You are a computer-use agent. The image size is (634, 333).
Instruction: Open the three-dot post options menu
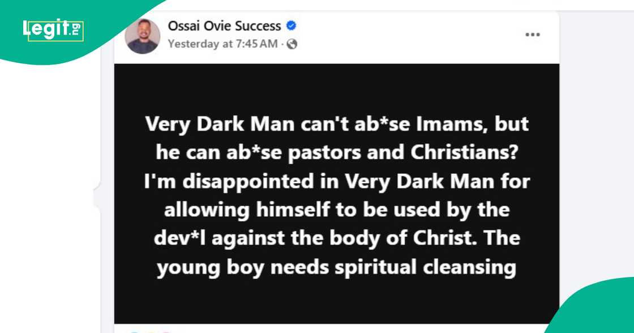coord(532,35)
